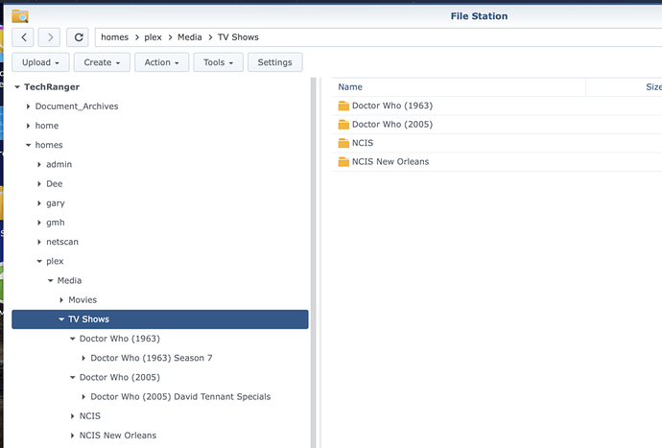Select Doctor Who (1963) Season 7 in tree
The height and width of the screenshot is (448, 662).
152,358
